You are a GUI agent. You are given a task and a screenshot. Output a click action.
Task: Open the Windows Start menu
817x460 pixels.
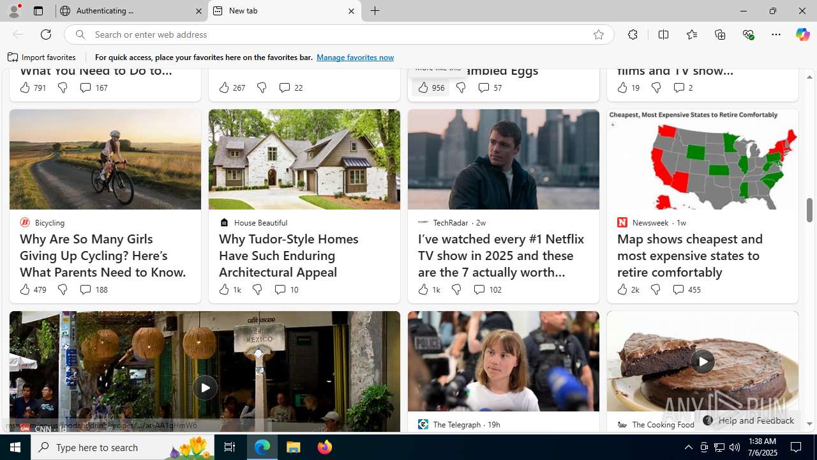(x=15, y=447)
